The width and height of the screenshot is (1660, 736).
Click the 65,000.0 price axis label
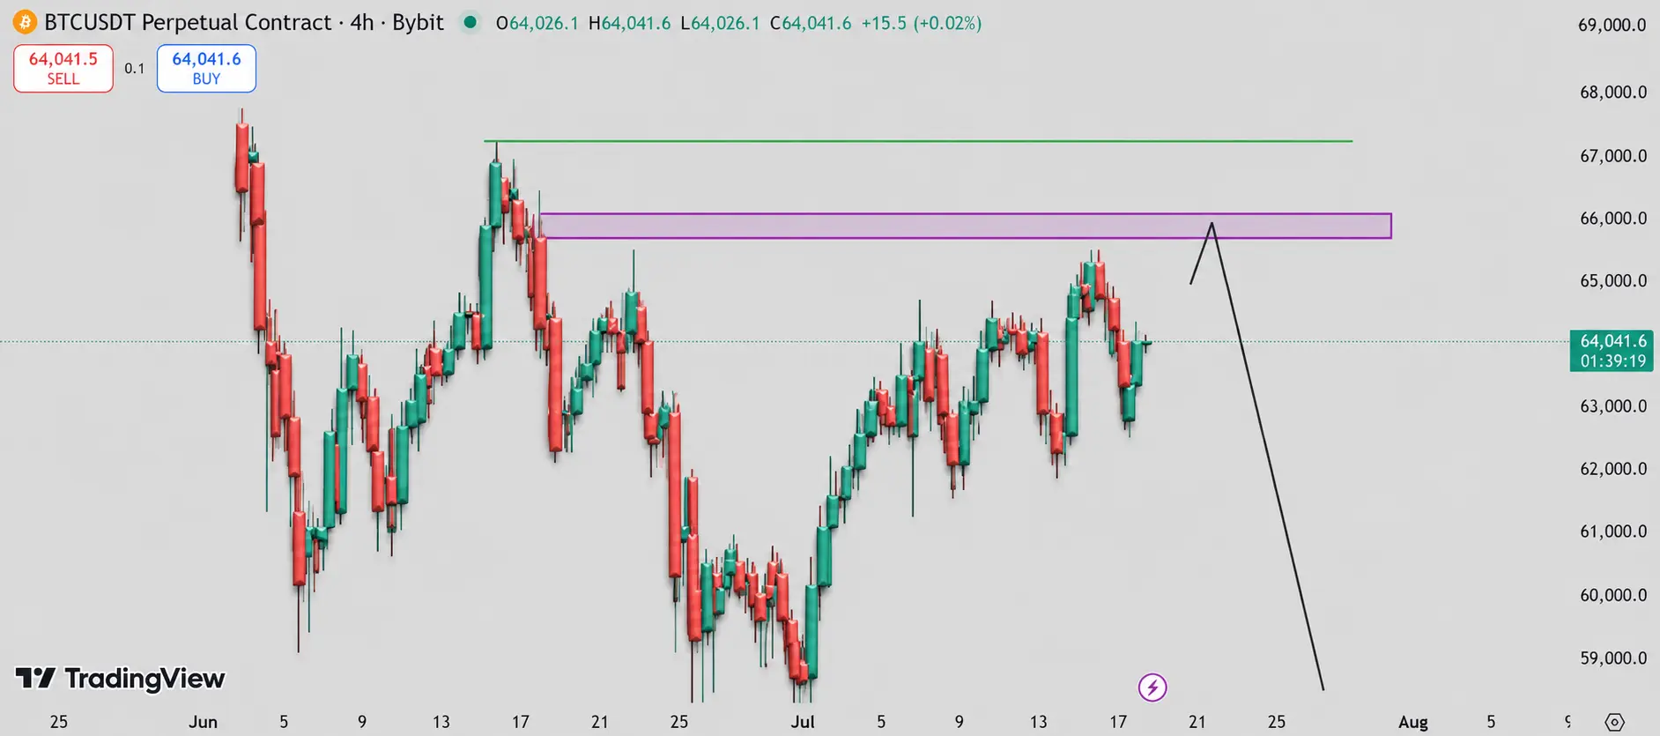click(1612, 281)
